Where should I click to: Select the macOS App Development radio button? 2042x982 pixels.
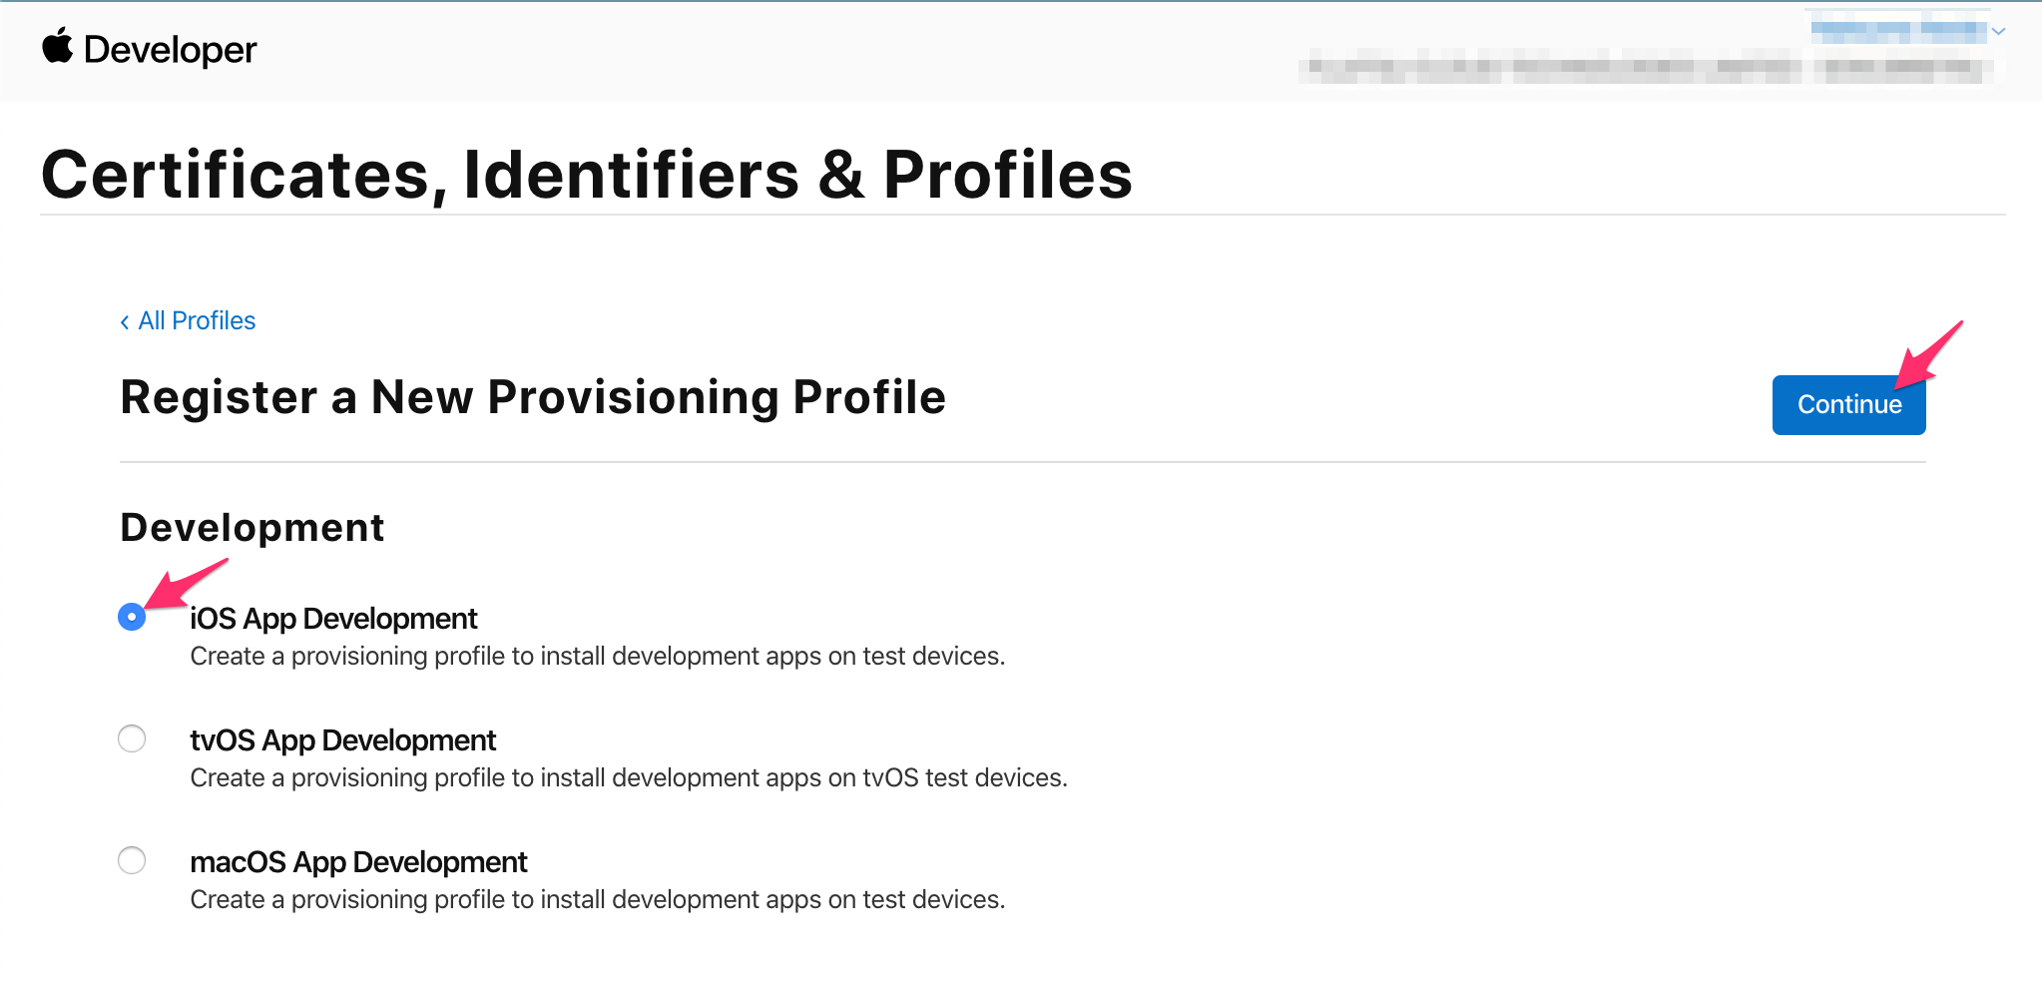point(132,860)
